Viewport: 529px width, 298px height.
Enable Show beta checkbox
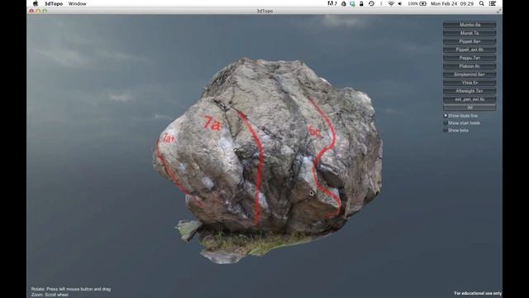pyautogui.click(x=446, y=131)
